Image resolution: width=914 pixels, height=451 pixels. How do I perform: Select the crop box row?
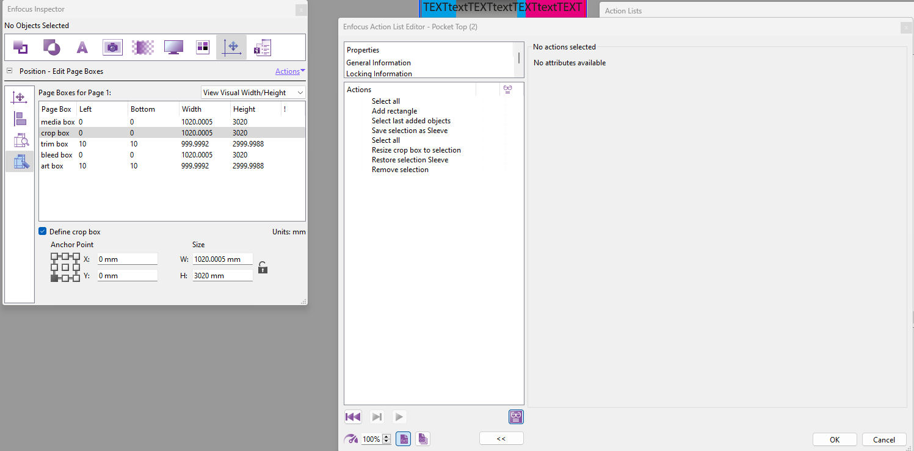[172, 133]
